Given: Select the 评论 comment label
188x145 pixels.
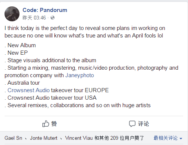Looking at the screenshot, I should coord(143,124).
